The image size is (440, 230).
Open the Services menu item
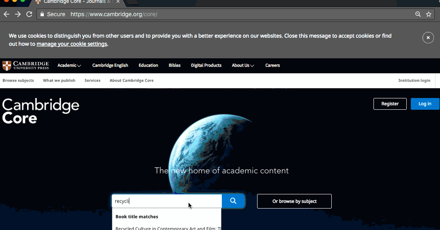(92, 81)
